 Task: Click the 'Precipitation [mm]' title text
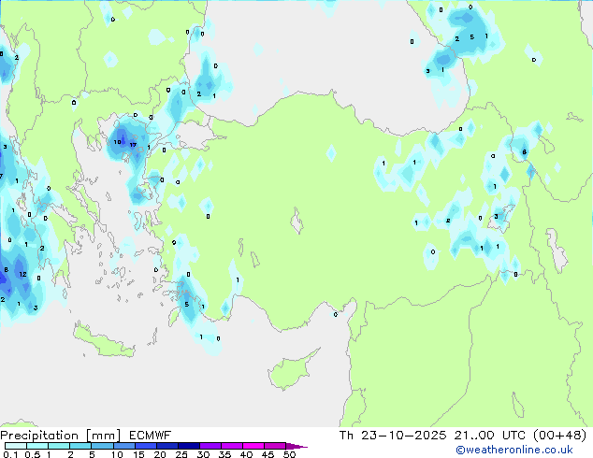pyautogui.click(x=61, y=436)
